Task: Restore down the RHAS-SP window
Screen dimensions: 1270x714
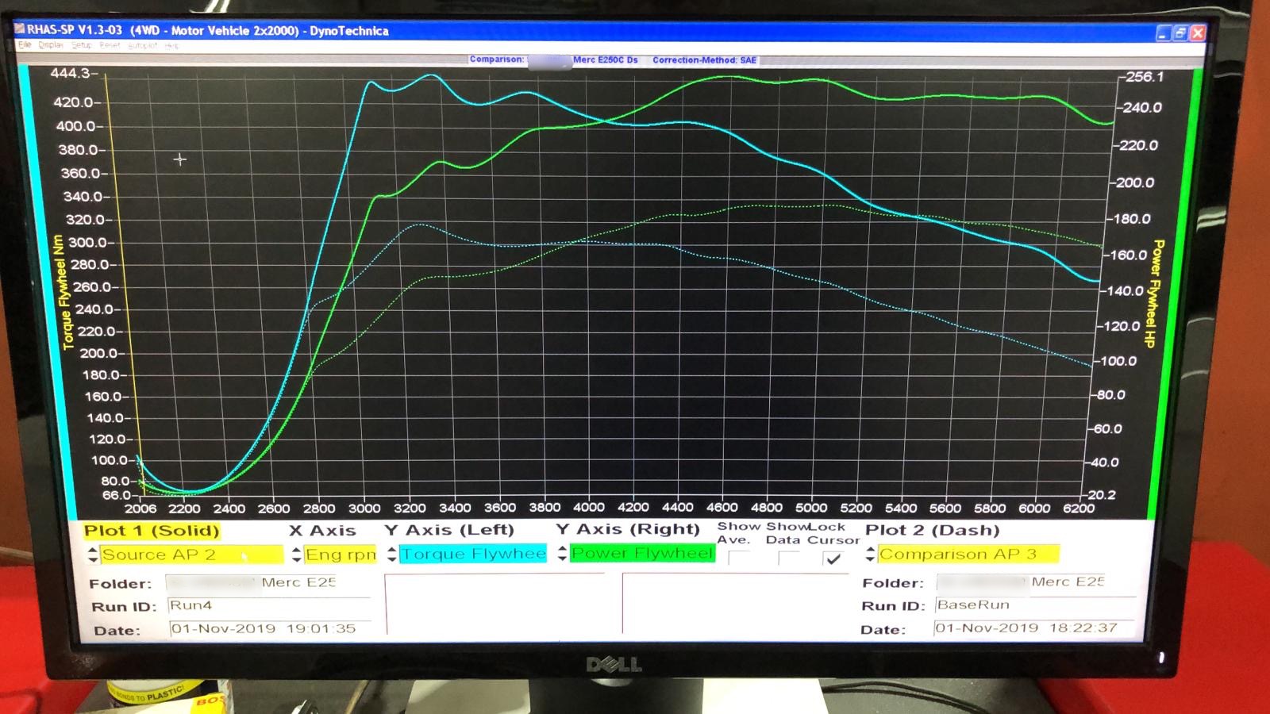Action: (x=1180, y=33)
